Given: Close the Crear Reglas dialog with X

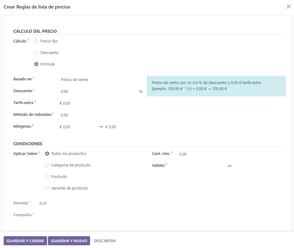Looking at the screenshot, I should pyautogui.click(x=289, y=7).
